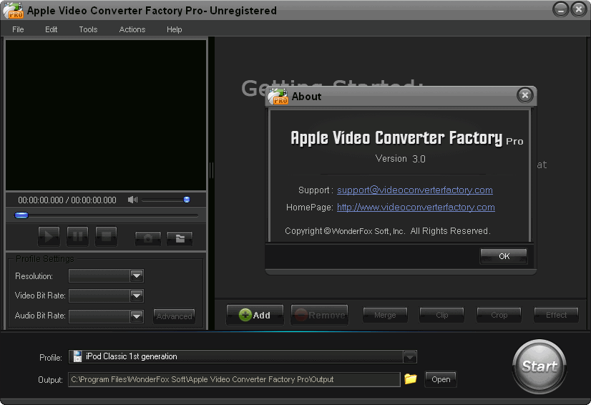Click the Crop button
The height and width of the screenshot is (405, 591).
click(499, 315)
